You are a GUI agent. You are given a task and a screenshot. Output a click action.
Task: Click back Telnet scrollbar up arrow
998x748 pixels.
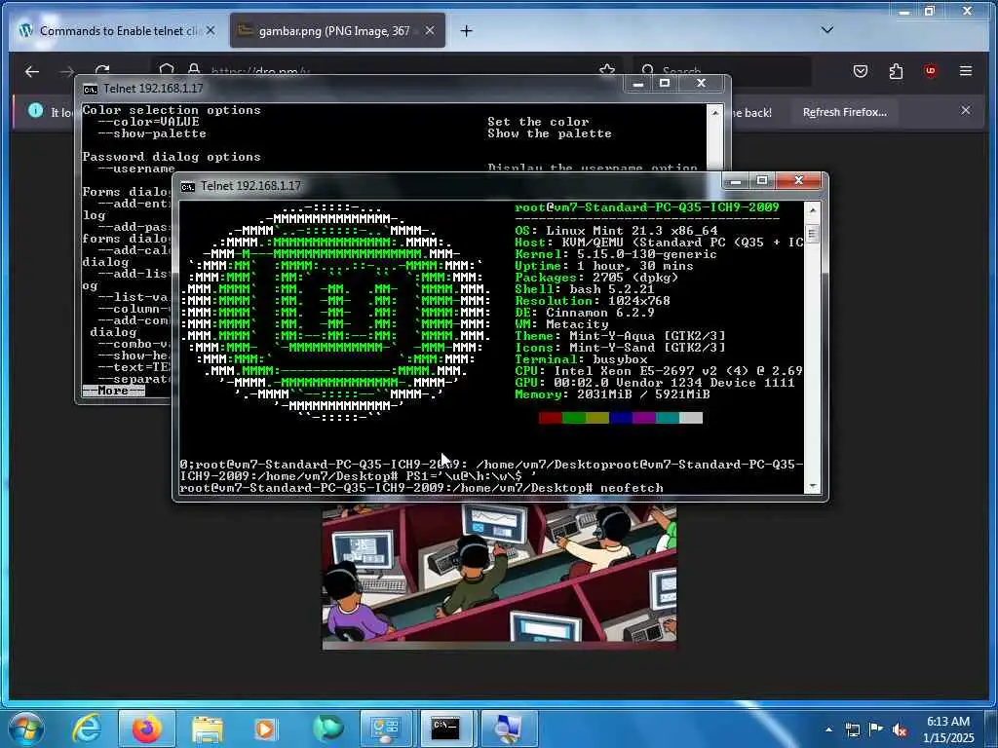(715, 113)
